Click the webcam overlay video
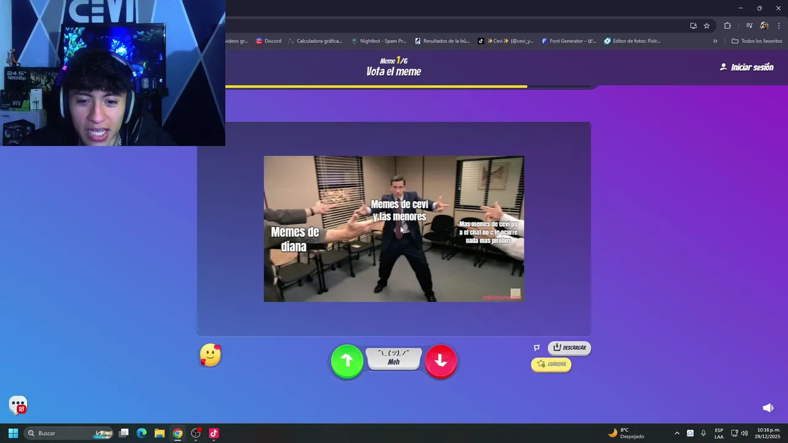Screen dimensions: 788x443 (x=113, y=73)
